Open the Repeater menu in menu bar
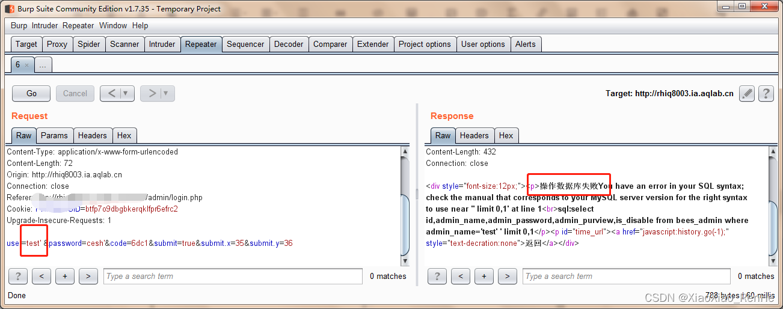The image size is (783, 309). tap(78, 25)
